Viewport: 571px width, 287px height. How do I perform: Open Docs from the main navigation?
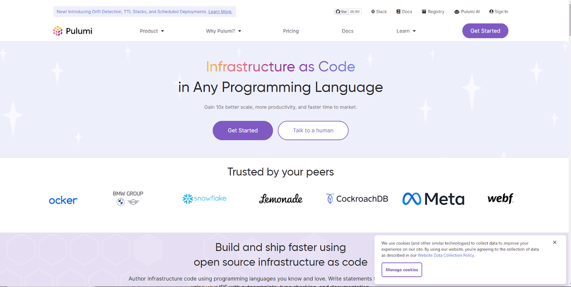coord(348,31)
